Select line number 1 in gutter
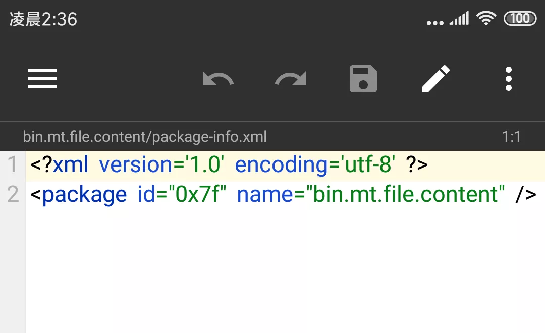Screen dimensions: 545x333 point(13,165)
